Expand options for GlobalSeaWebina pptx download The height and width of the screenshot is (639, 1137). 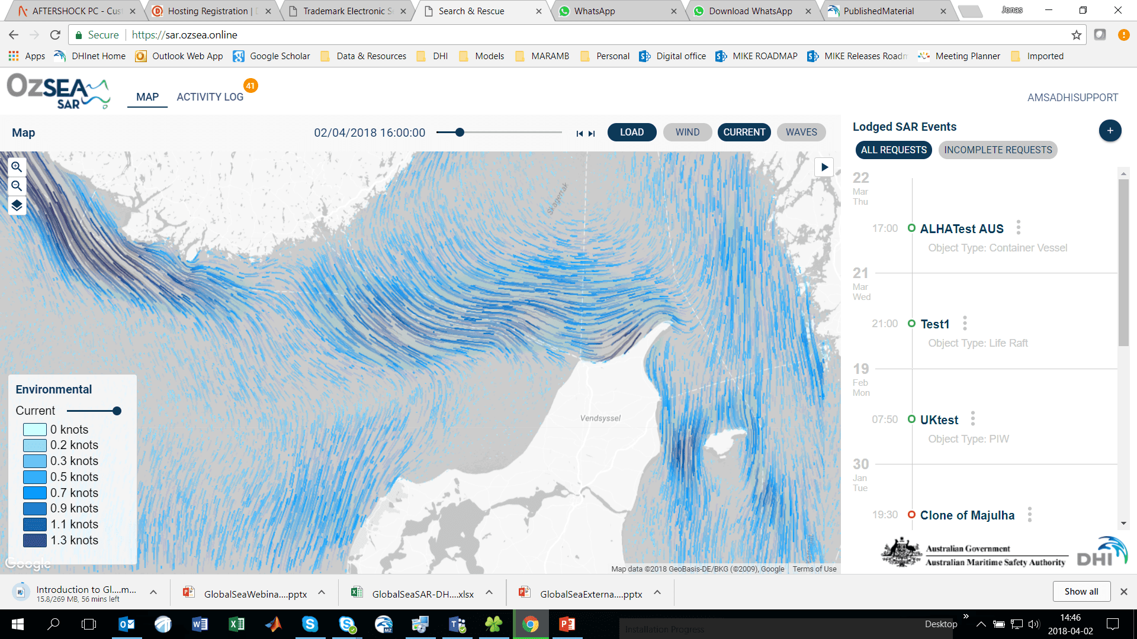tap(322, 592)
